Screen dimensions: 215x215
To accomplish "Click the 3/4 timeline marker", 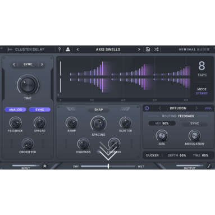I will [x=154, y=100].
